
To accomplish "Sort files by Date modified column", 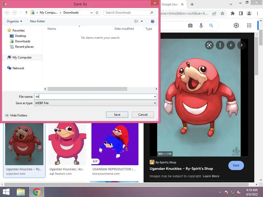I will pos(124,29).
